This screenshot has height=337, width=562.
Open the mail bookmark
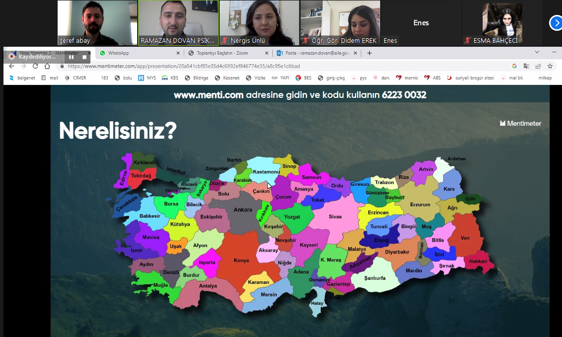[x=50, y=78]
